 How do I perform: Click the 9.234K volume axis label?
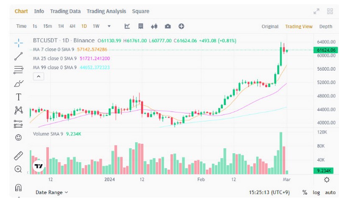pyautogui.click(x=323, y=170)
